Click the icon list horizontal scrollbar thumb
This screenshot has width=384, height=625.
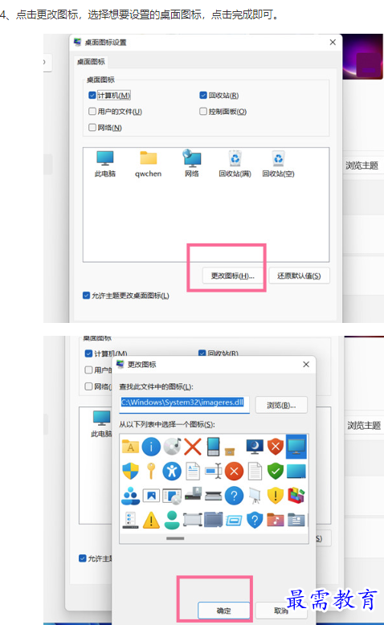coord(175,538)
